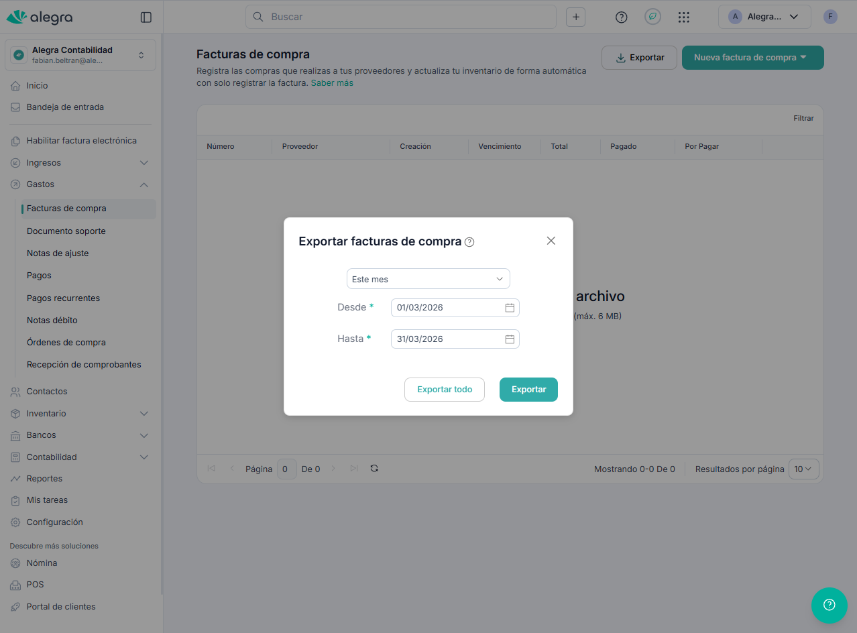Click the green leaf sustainability icon
Viewport: 857px width, 633px height.
[x=652, y=16]
